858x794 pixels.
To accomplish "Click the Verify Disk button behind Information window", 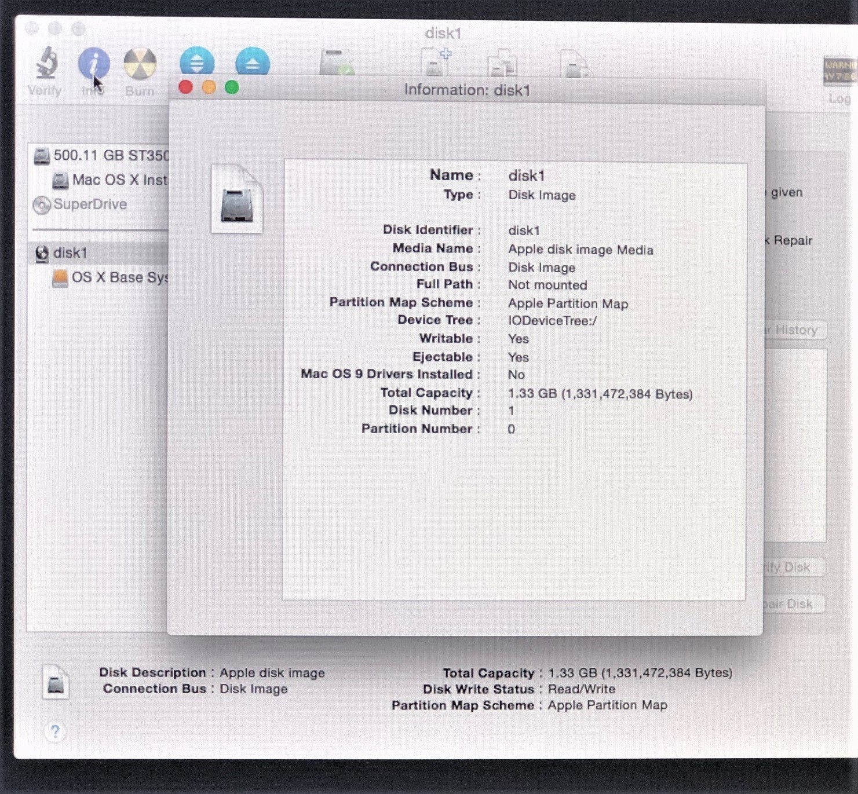I will tap(794, 567).
